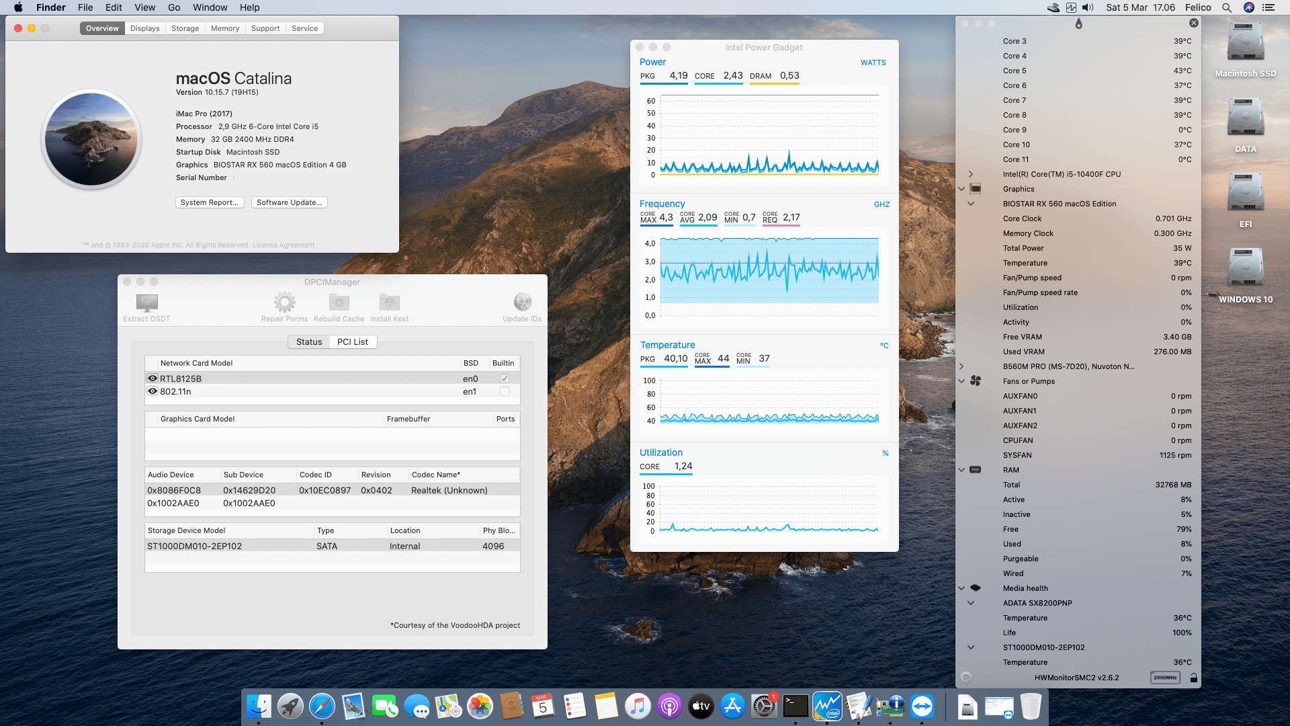
Task: Click the Install Kext icon
Action: point(389,302)
